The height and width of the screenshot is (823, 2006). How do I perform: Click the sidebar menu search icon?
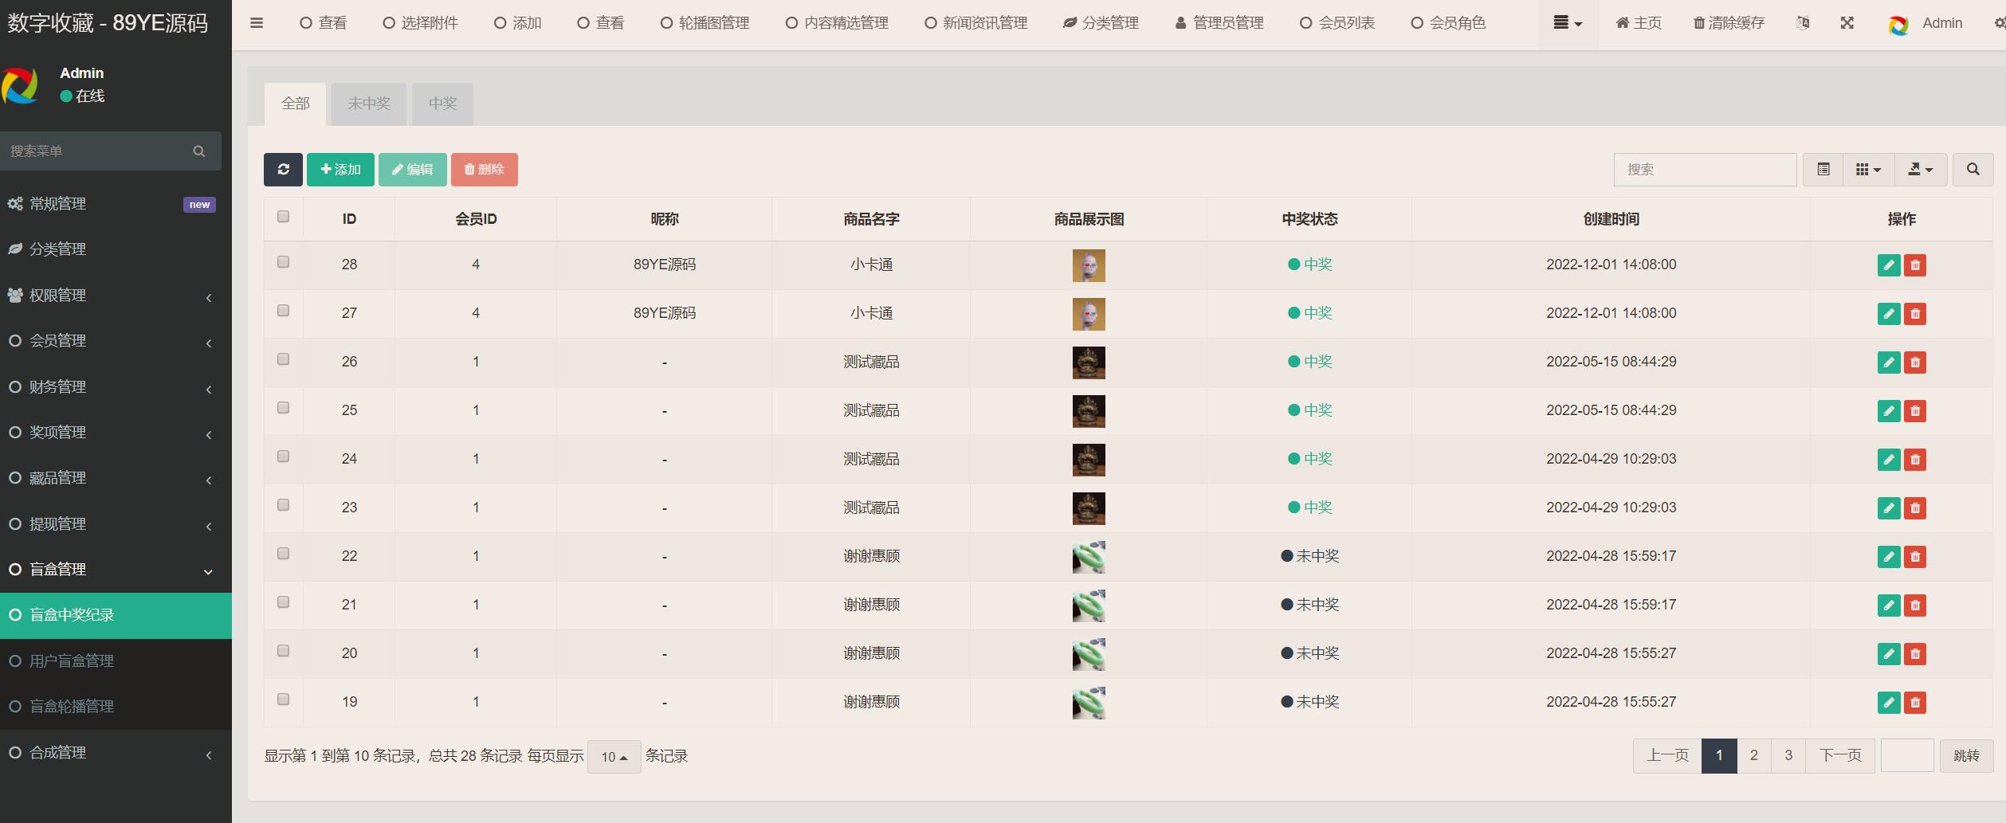[199, 151]
